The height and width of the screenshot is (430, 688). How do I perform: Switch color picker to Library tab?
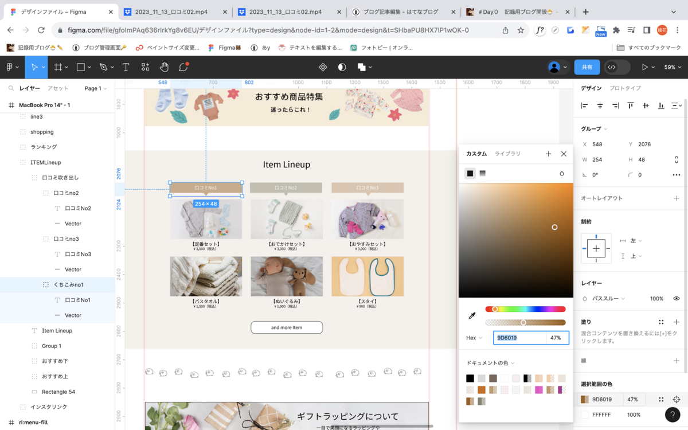[507, 154]
